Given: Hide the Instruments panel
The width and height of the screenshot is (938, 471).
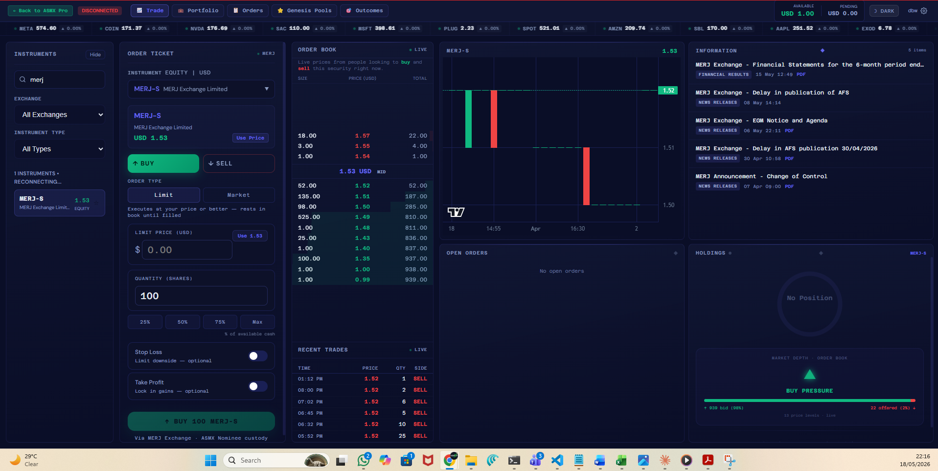Looking at the screenshot, I should [95, 54].
